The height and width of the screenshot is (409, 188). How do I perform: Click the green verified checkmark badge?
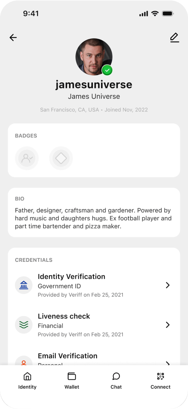107,70
